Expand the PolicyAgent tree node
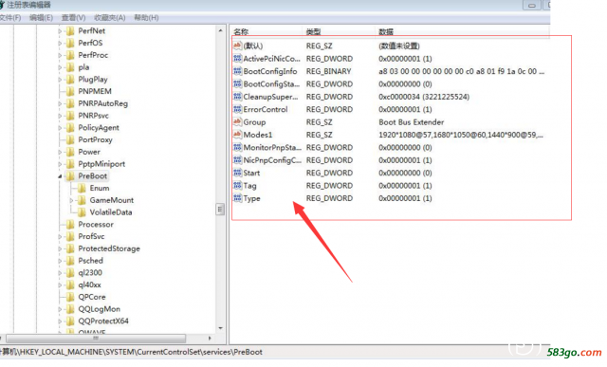607x367 pixels. pyautogui.click(x=60, y=128)
